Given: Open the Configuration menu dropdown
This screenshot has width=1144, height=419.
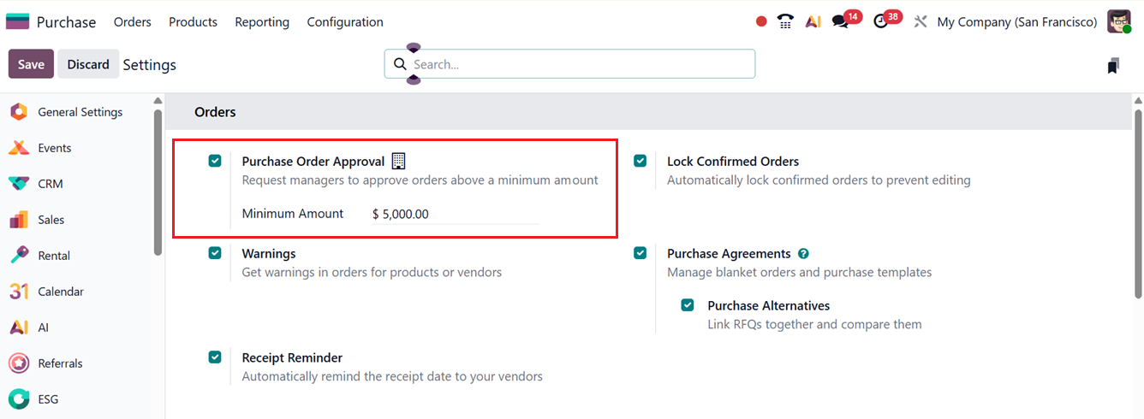Looking at the screenshot, I should [x=345, y=22].
